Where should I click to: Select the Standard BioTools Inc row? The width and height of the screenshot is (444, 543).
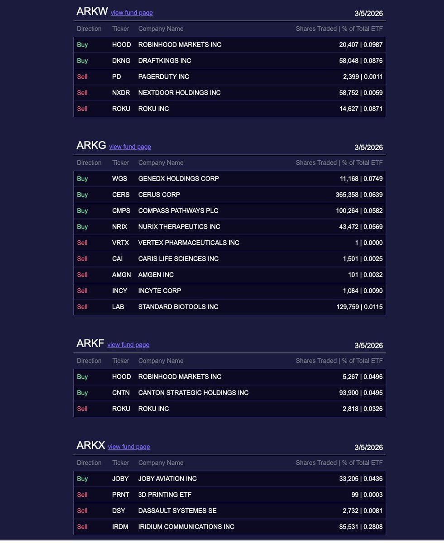tap(229, 307)
